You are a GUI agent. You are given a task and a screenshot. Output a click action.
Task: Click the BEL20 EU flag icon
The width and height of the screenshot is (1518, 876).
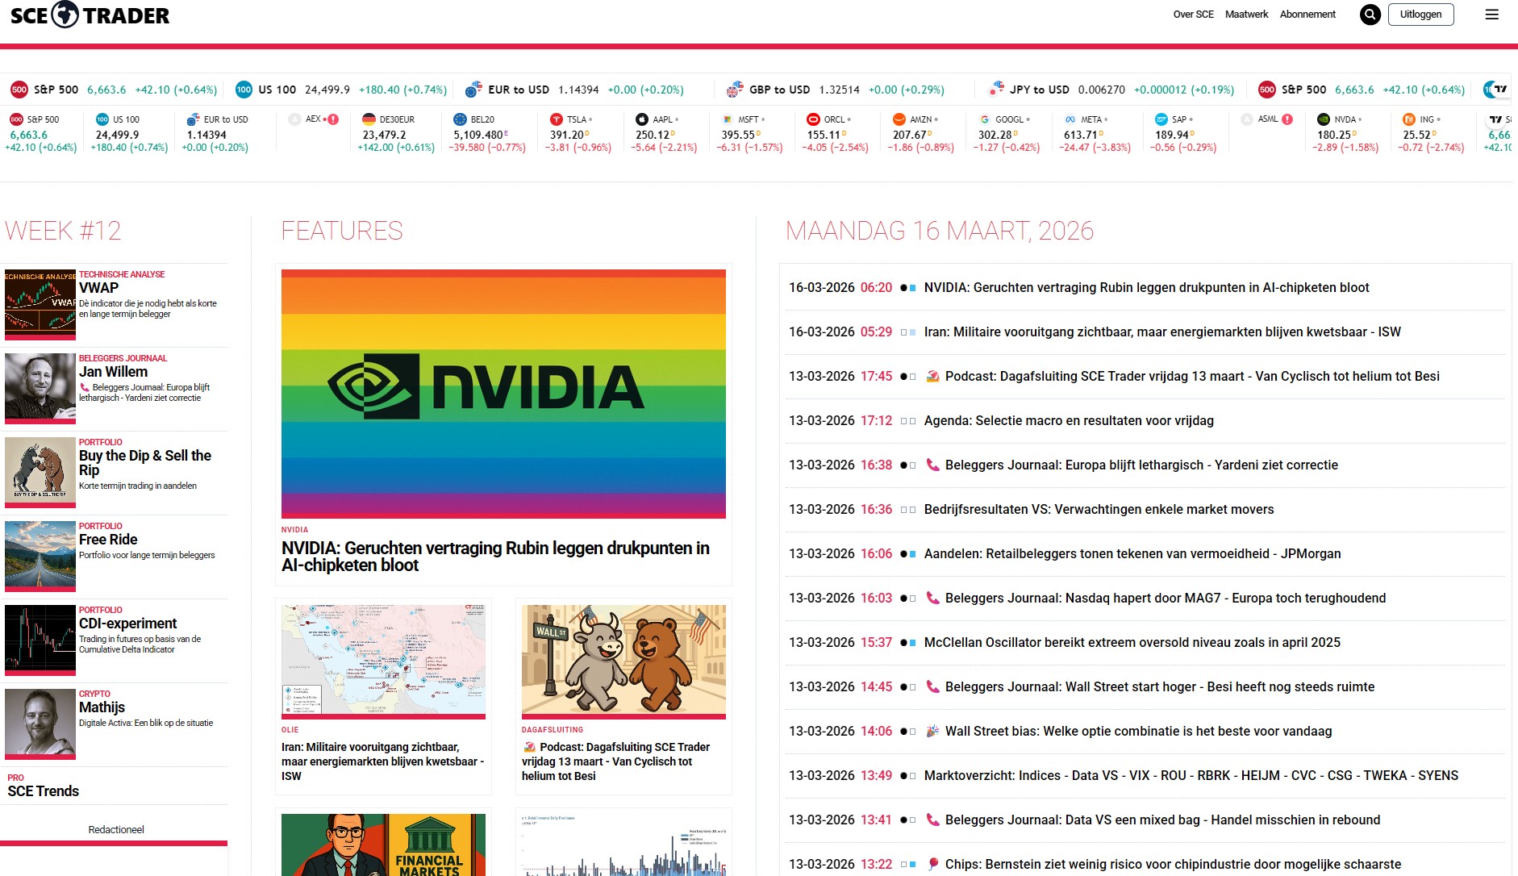pos(460,119)
